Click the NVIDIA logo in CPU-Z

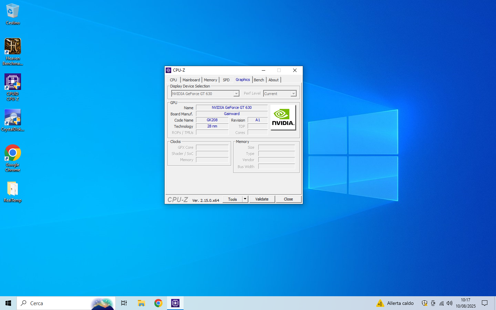point(283,117)
